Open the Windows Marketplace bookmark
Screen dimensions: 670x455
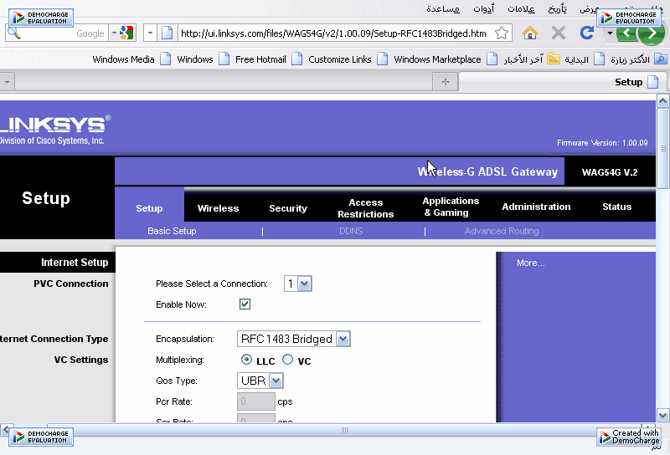(446, 59)
